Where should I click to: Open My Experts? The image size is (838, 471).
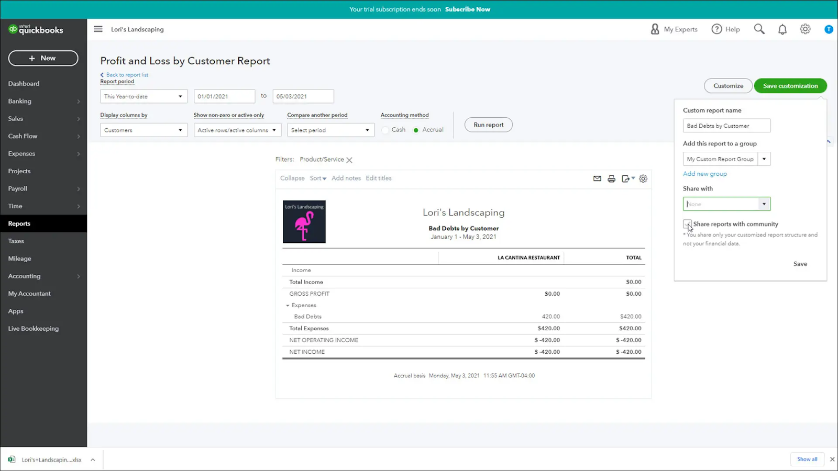tap(674, 29)
